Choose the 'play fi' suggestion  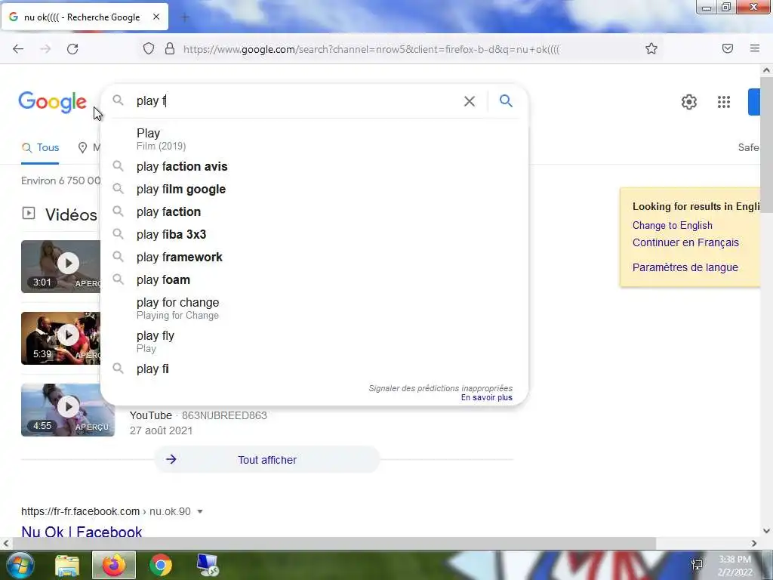(x=315, y=369)
